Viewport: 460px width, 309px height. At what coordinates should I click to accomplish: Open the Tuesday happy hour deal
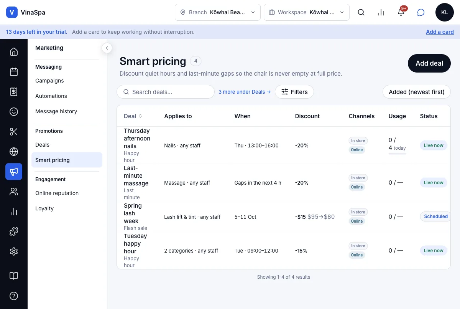click(135, 244)
